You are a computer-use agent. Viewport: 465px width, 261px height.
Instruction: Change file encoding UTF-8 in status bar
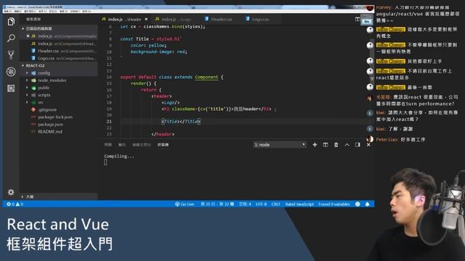point(261,204)
